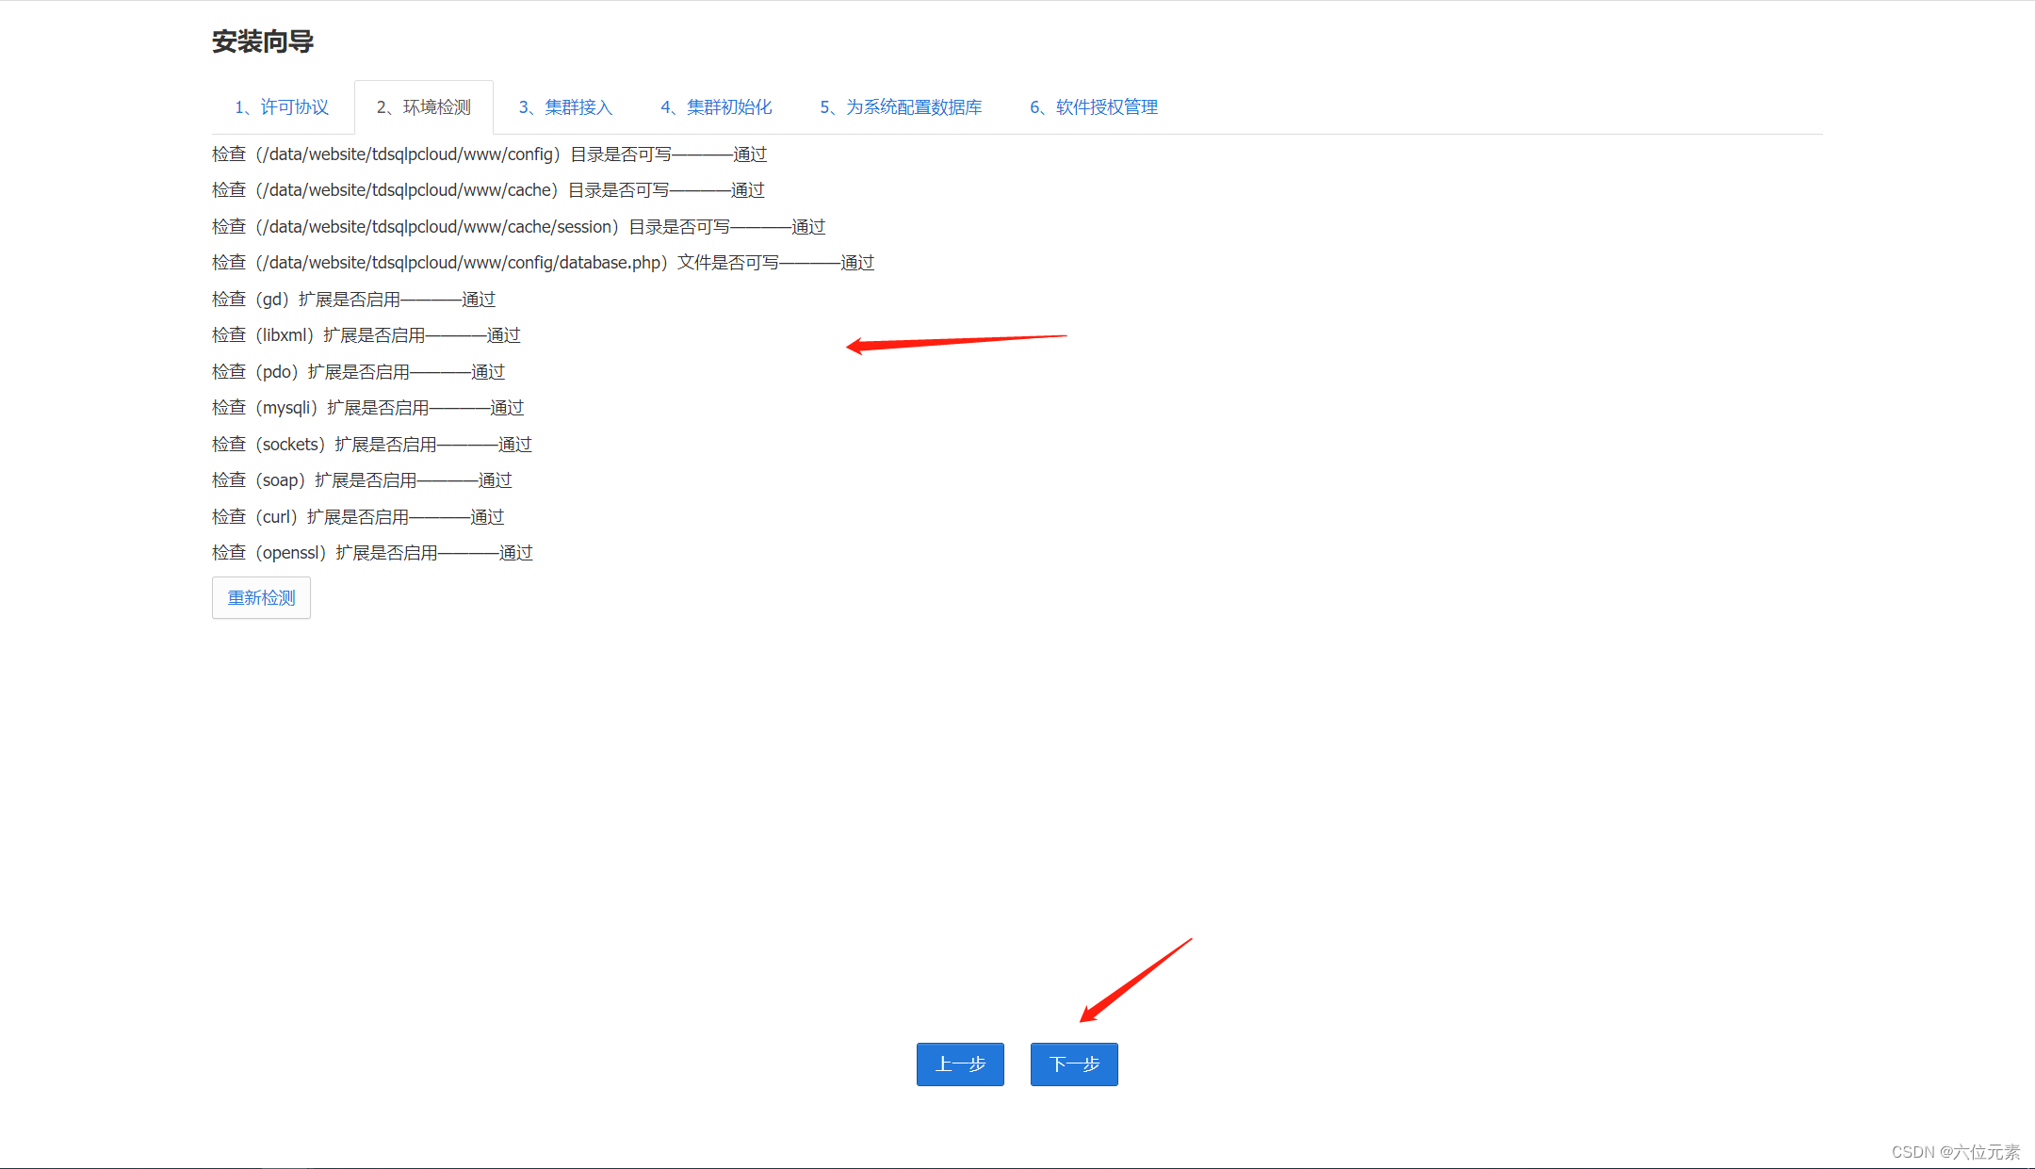Select the 2、环境检测 tab
This screenshot has height=1169, width=2035.
pyautogui.click(x=423, y=107)
